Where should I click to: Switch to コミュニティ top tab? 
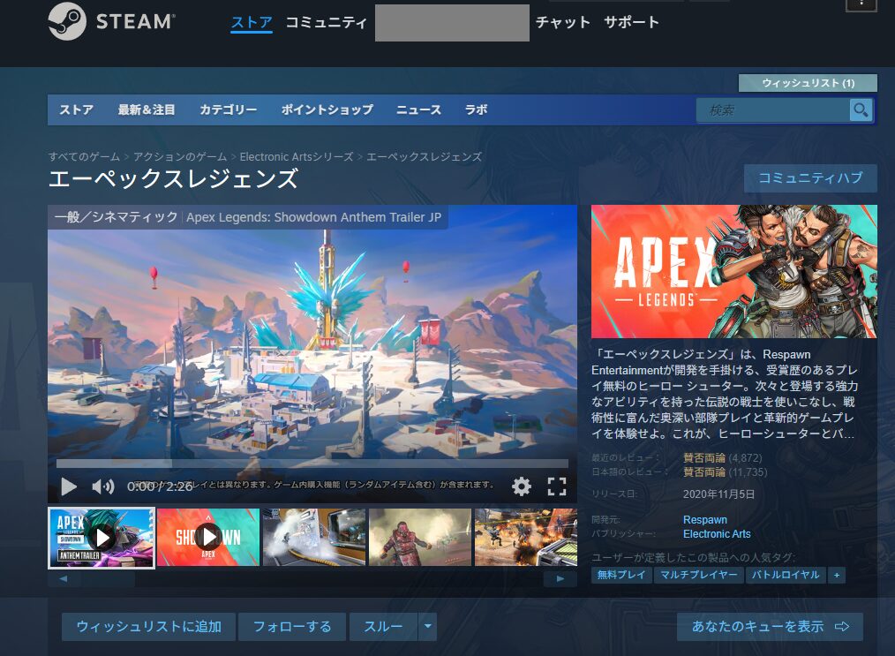click(x=326, y=23)
